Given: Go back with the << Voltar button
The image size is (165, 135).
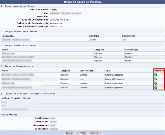Looking at the screenshot, I should pyautogui.click(x=81, y=133).
